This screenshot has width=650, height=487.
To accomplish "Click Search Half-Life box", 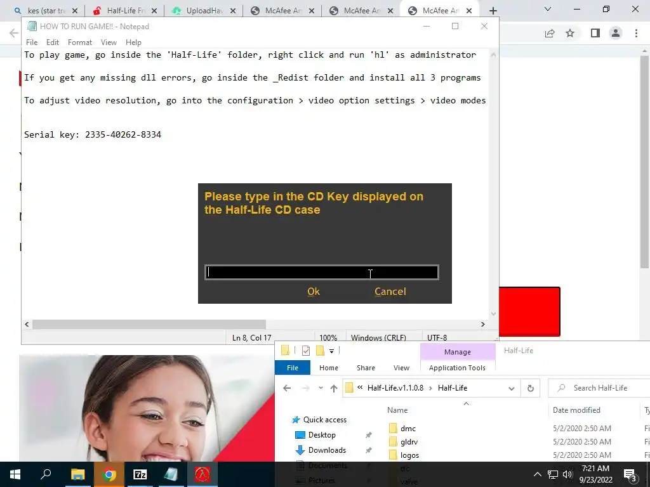I will [599, 388].
